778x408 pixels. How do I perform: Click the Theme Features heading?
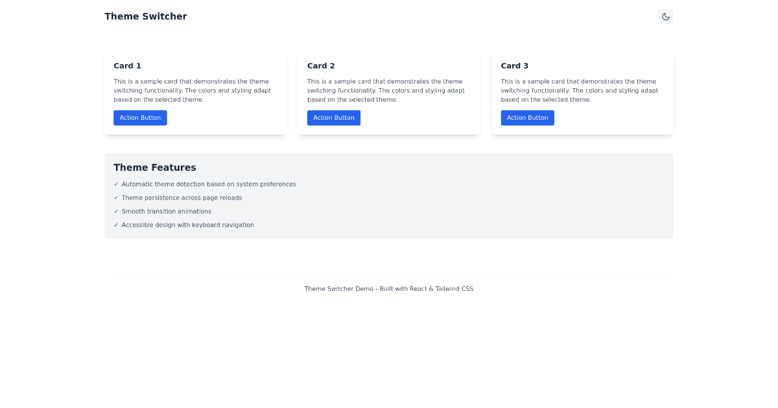pos(155,167)
